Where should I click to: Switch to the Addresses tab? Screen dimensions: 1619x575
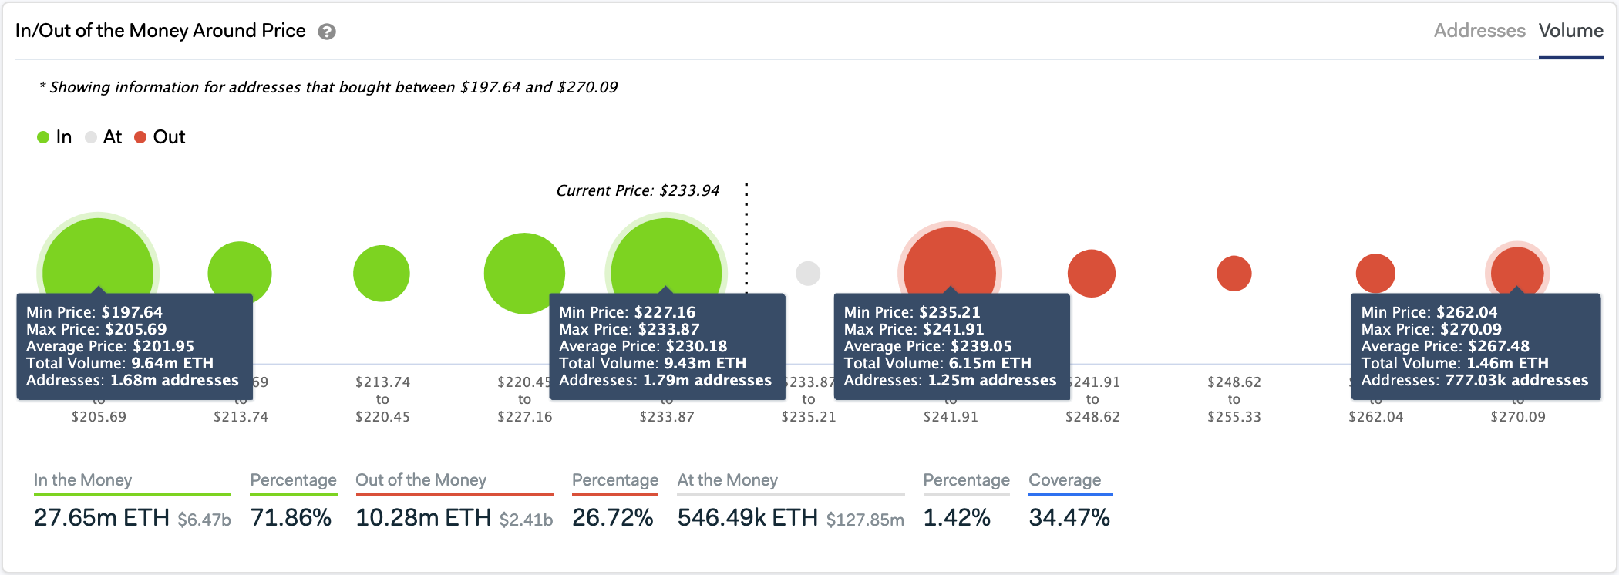[x=1479, y=31]
